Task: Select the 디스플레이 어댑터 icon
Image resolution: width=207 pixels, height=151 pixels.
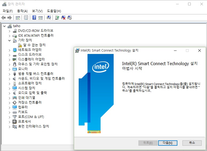Action: click(14, 60)
